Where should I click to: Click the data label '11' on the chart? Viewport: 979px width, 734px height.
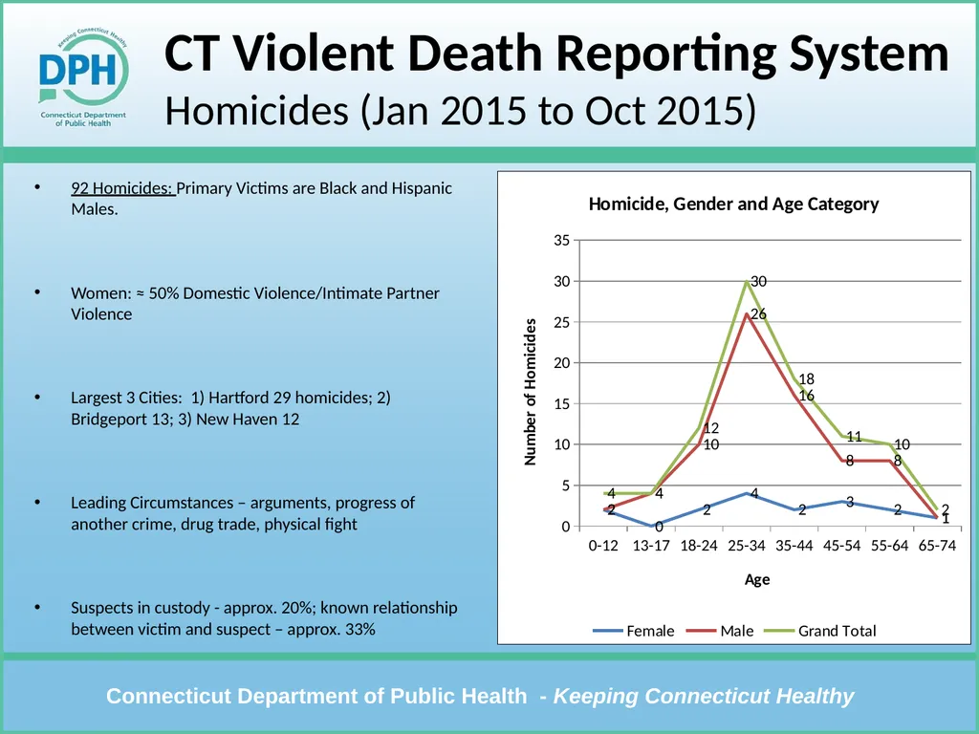click(854, 436)
